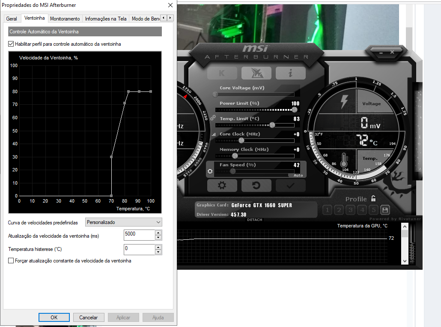Switch to the Geral tab
The height and width of the screenshot is (327, 441).
12,19
